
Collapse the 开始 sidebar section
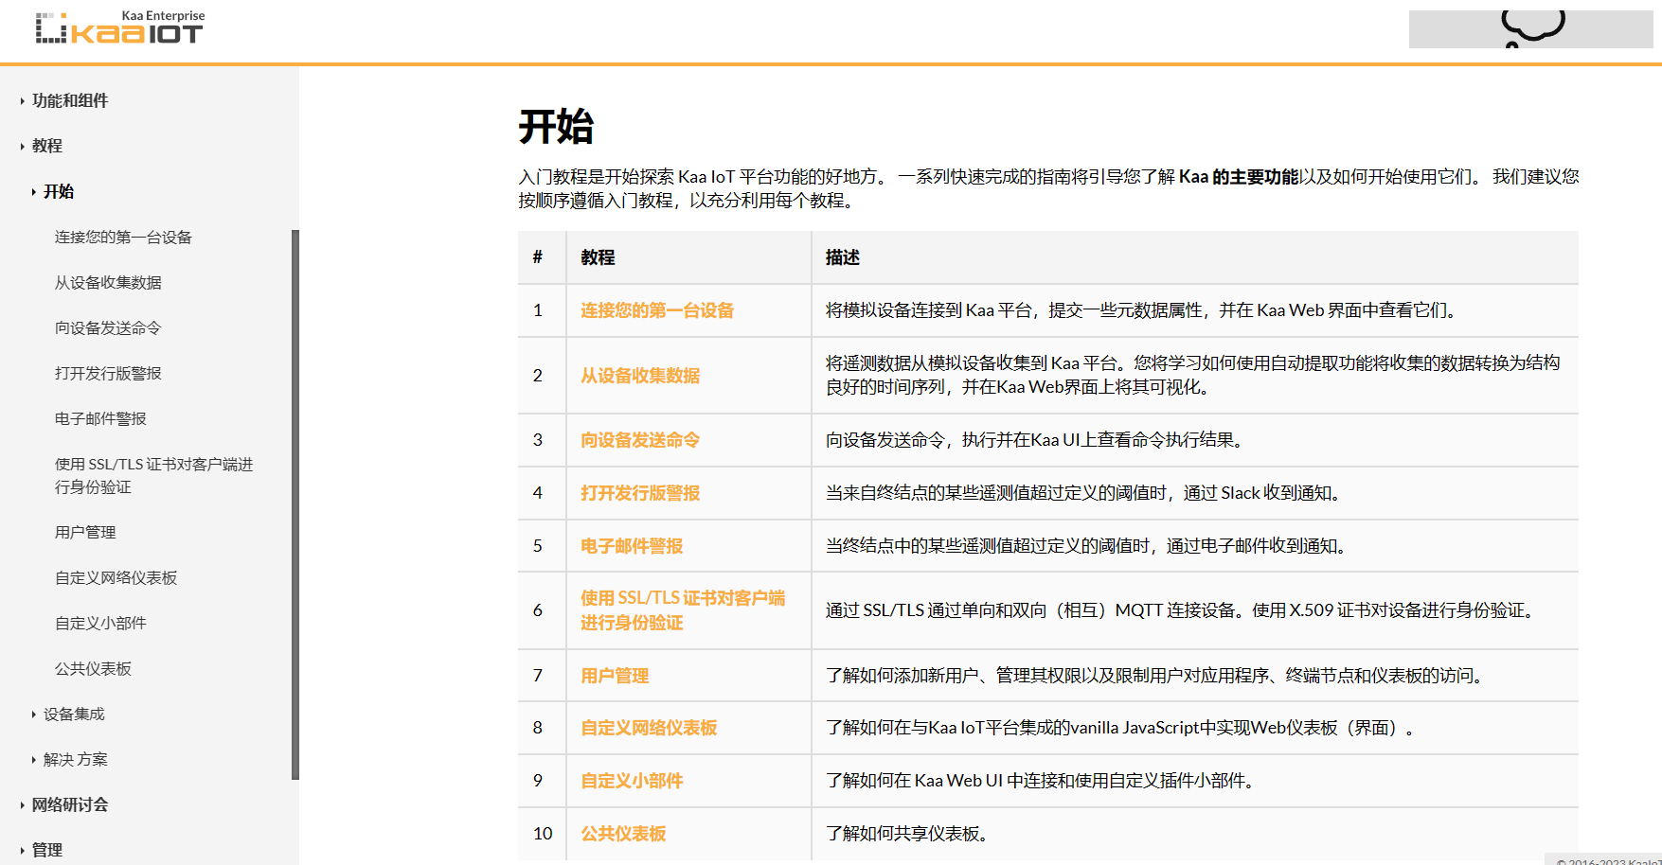(x=59, y=191)
